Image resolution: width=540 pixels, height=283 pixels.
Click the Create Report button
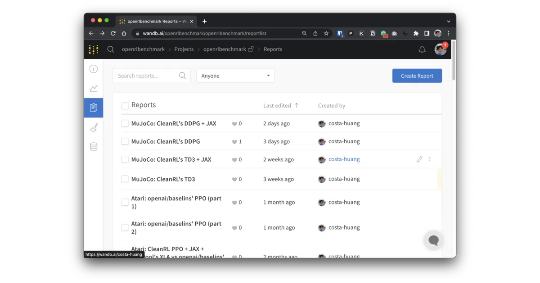(x=417, y=76)
